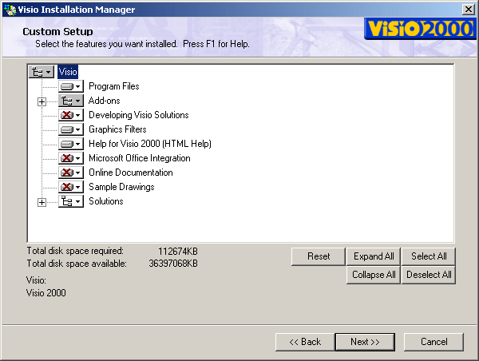This screenshot has width=479, height=361.
Task: Select the Solutions tree item
Action: point(106,201)
